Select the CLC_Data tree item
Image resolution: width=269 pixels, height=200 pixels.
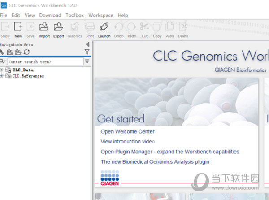pyautogui.click(x=23, y=70)
